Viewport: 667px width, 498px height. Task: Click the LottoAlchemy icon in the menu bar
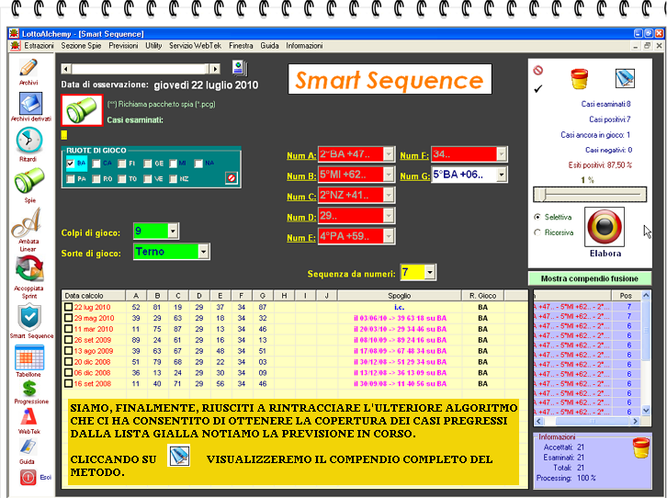pyautogui.click(x=16, y=46)
